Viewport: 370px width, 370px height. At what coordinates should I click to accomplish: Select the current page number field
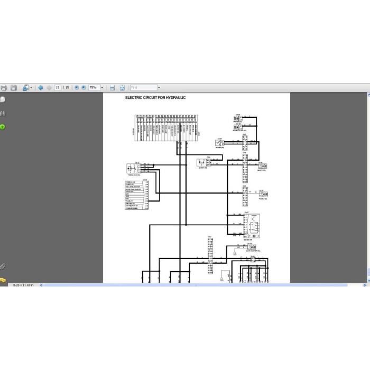tap(58, 88)
